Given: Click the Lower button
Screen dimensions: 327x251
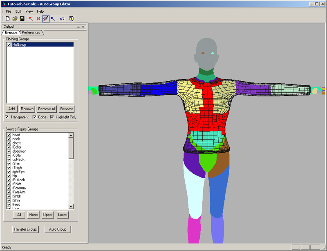Looking at the screenshot, I should click(x=63, y=215).
